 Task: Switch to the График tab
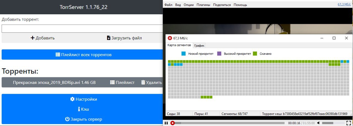tap(199, 46)
